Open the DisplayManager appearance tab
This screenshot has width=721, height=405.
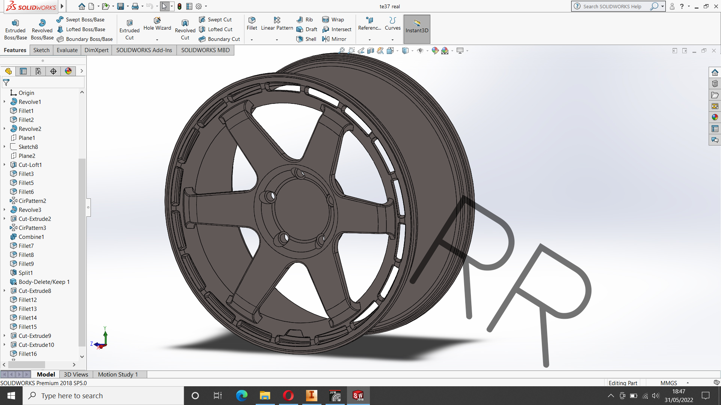point(68,71)
